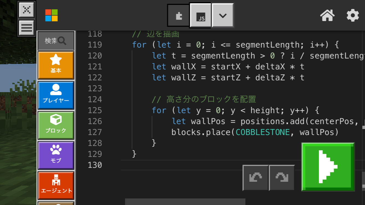Click the horizontal scrollbar below the editor

[x=185, y=202]
